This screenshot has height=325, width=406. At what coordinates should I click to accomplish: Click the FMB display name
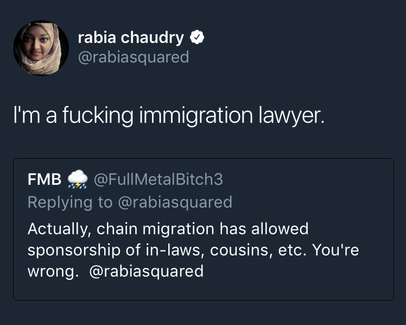[45, 179]
